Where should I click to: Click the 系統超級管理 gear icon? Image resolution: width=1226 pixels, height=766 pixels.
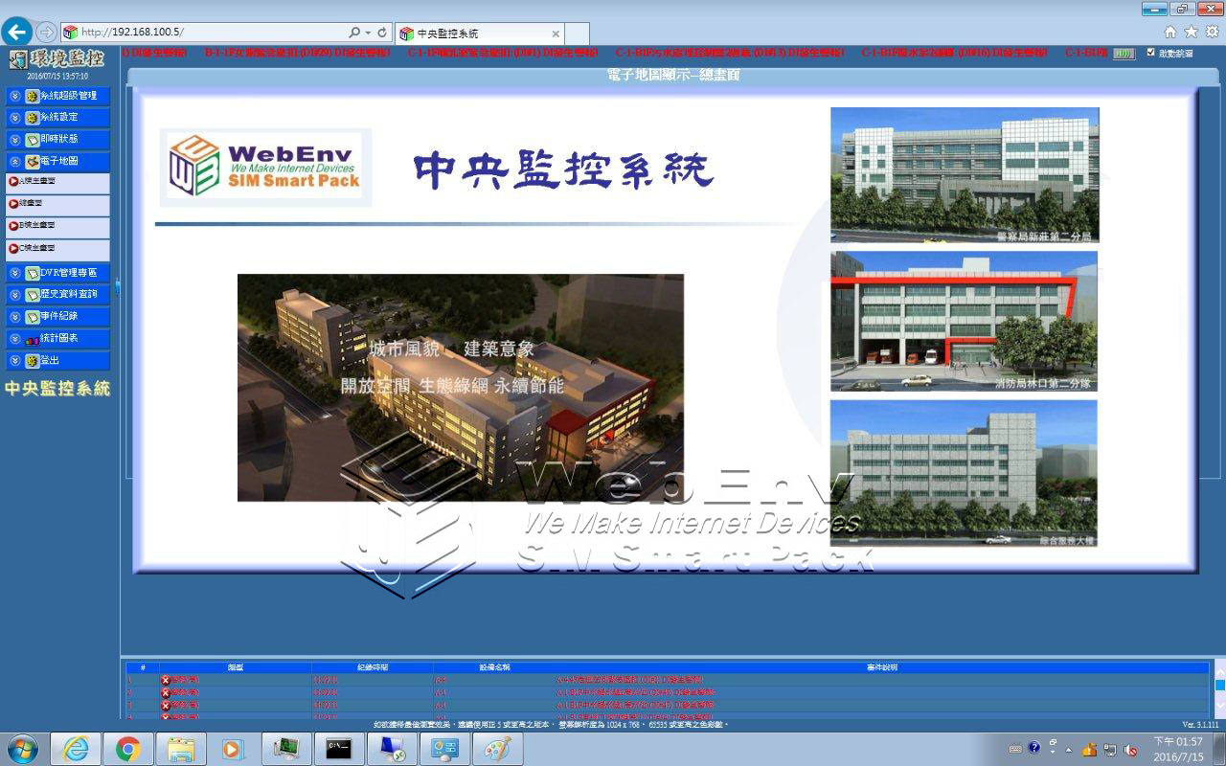coord(32,96)
